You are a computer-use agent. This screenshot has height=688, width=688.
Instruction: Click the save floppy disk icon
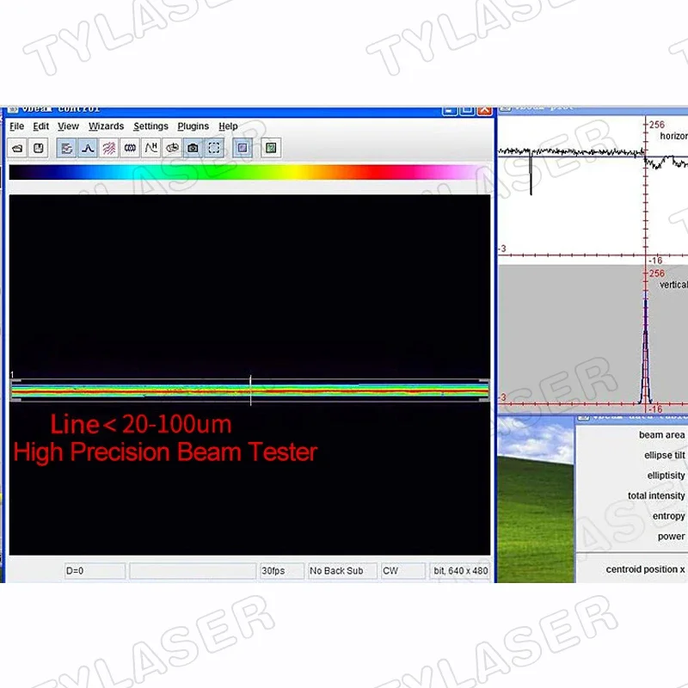(x=38, y=148)
